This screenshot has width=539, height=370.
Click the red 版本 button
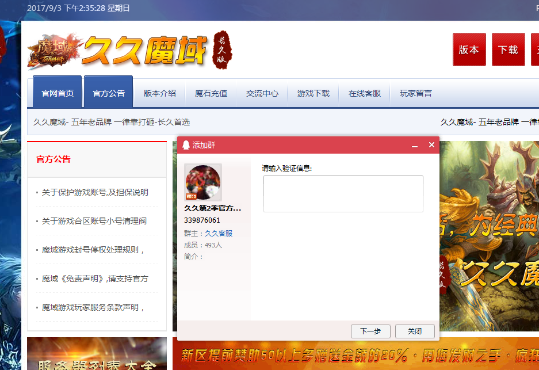[469, 49]
